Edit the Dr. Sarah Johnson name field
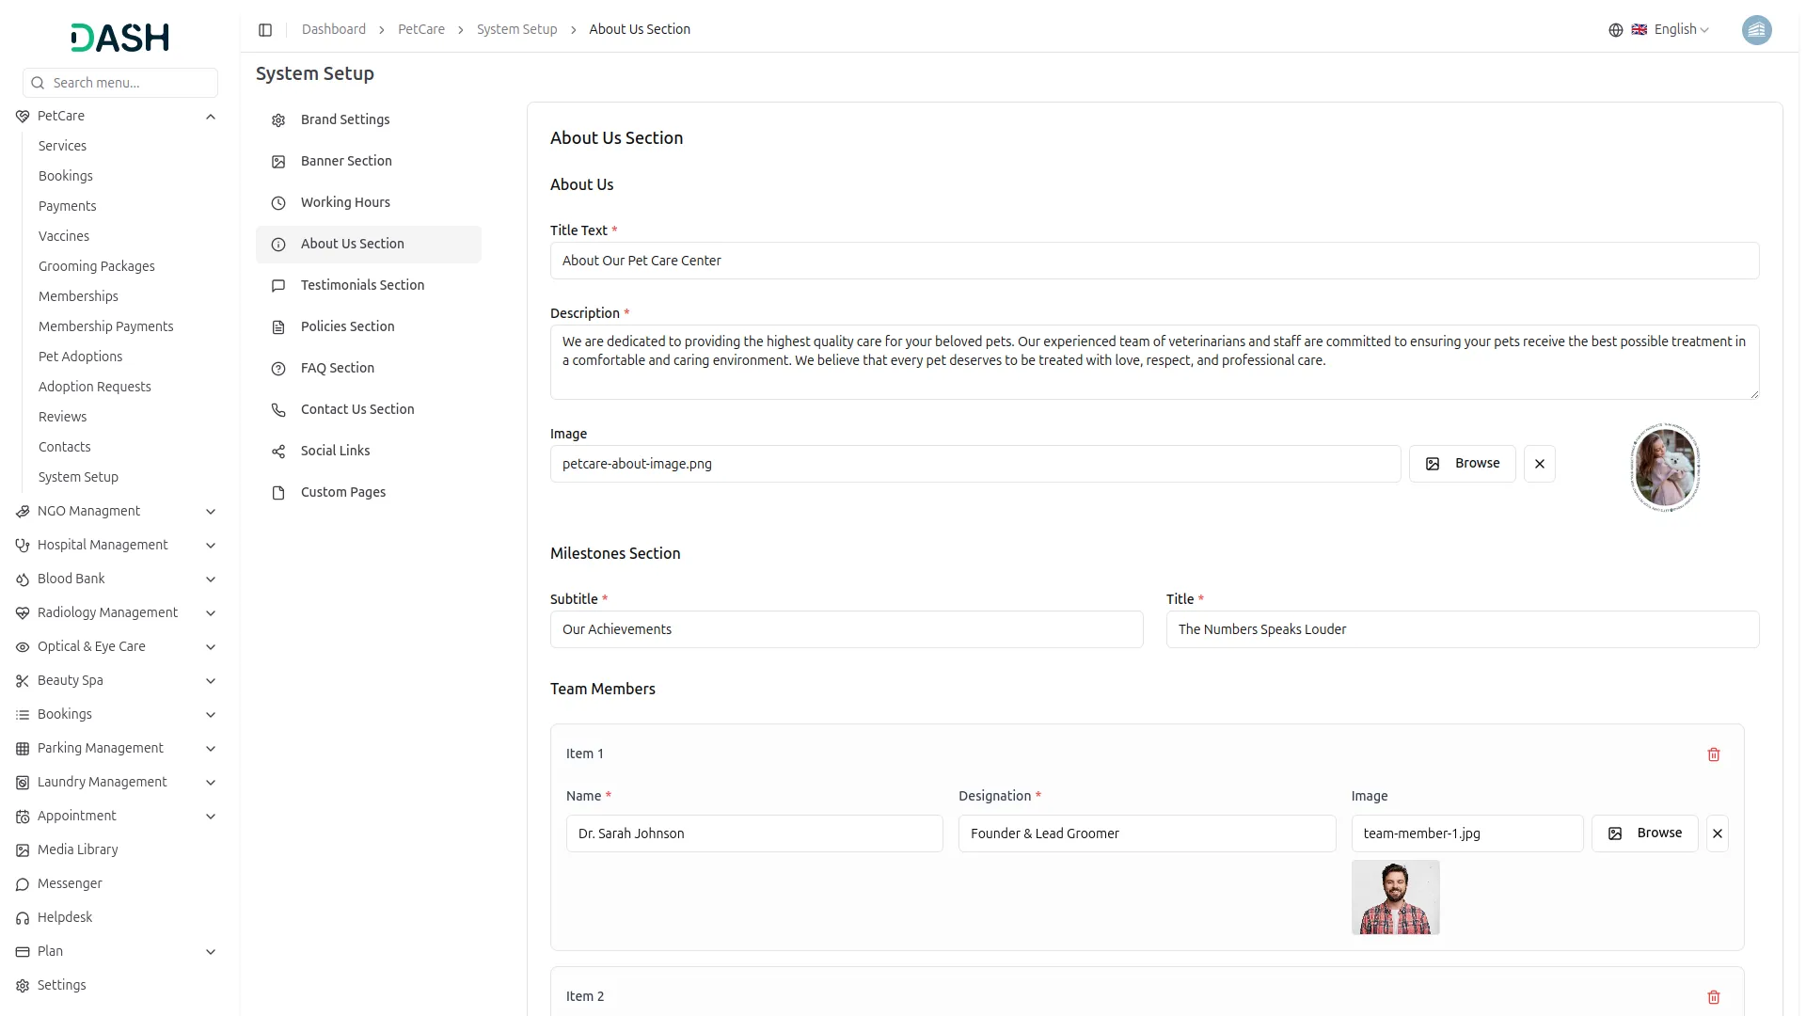 point(754,833)
